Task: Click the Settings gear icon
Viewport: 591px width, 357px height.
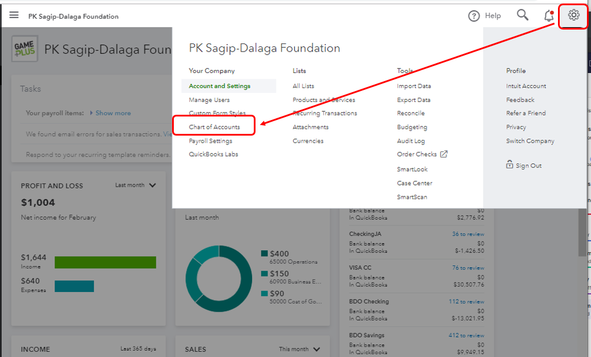Action: click(574, 15)
